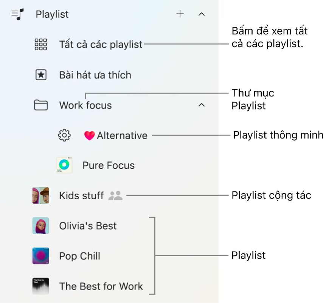326x303 pixels.
Task: Open the grid icon beside Tất cả các playlist
Action: tap(40, 44)
